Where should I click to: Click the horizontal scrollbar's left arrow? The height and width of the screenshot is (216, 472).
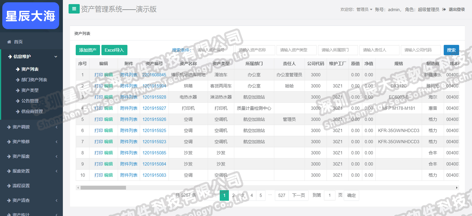78,188
